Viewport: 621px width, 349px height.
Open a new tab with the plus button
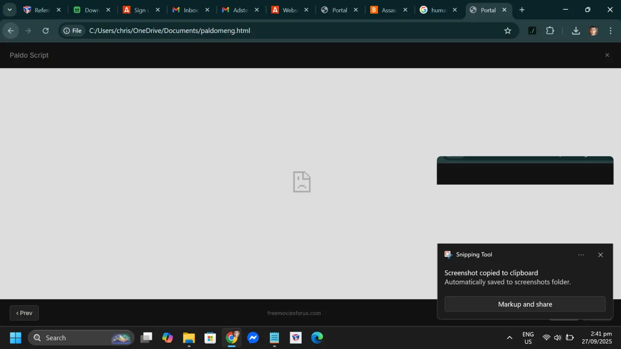point(522,10)
